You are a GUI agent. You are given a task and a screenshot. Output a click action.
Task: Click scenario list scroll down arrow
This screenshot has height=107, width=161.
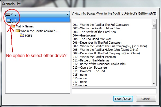154,83
